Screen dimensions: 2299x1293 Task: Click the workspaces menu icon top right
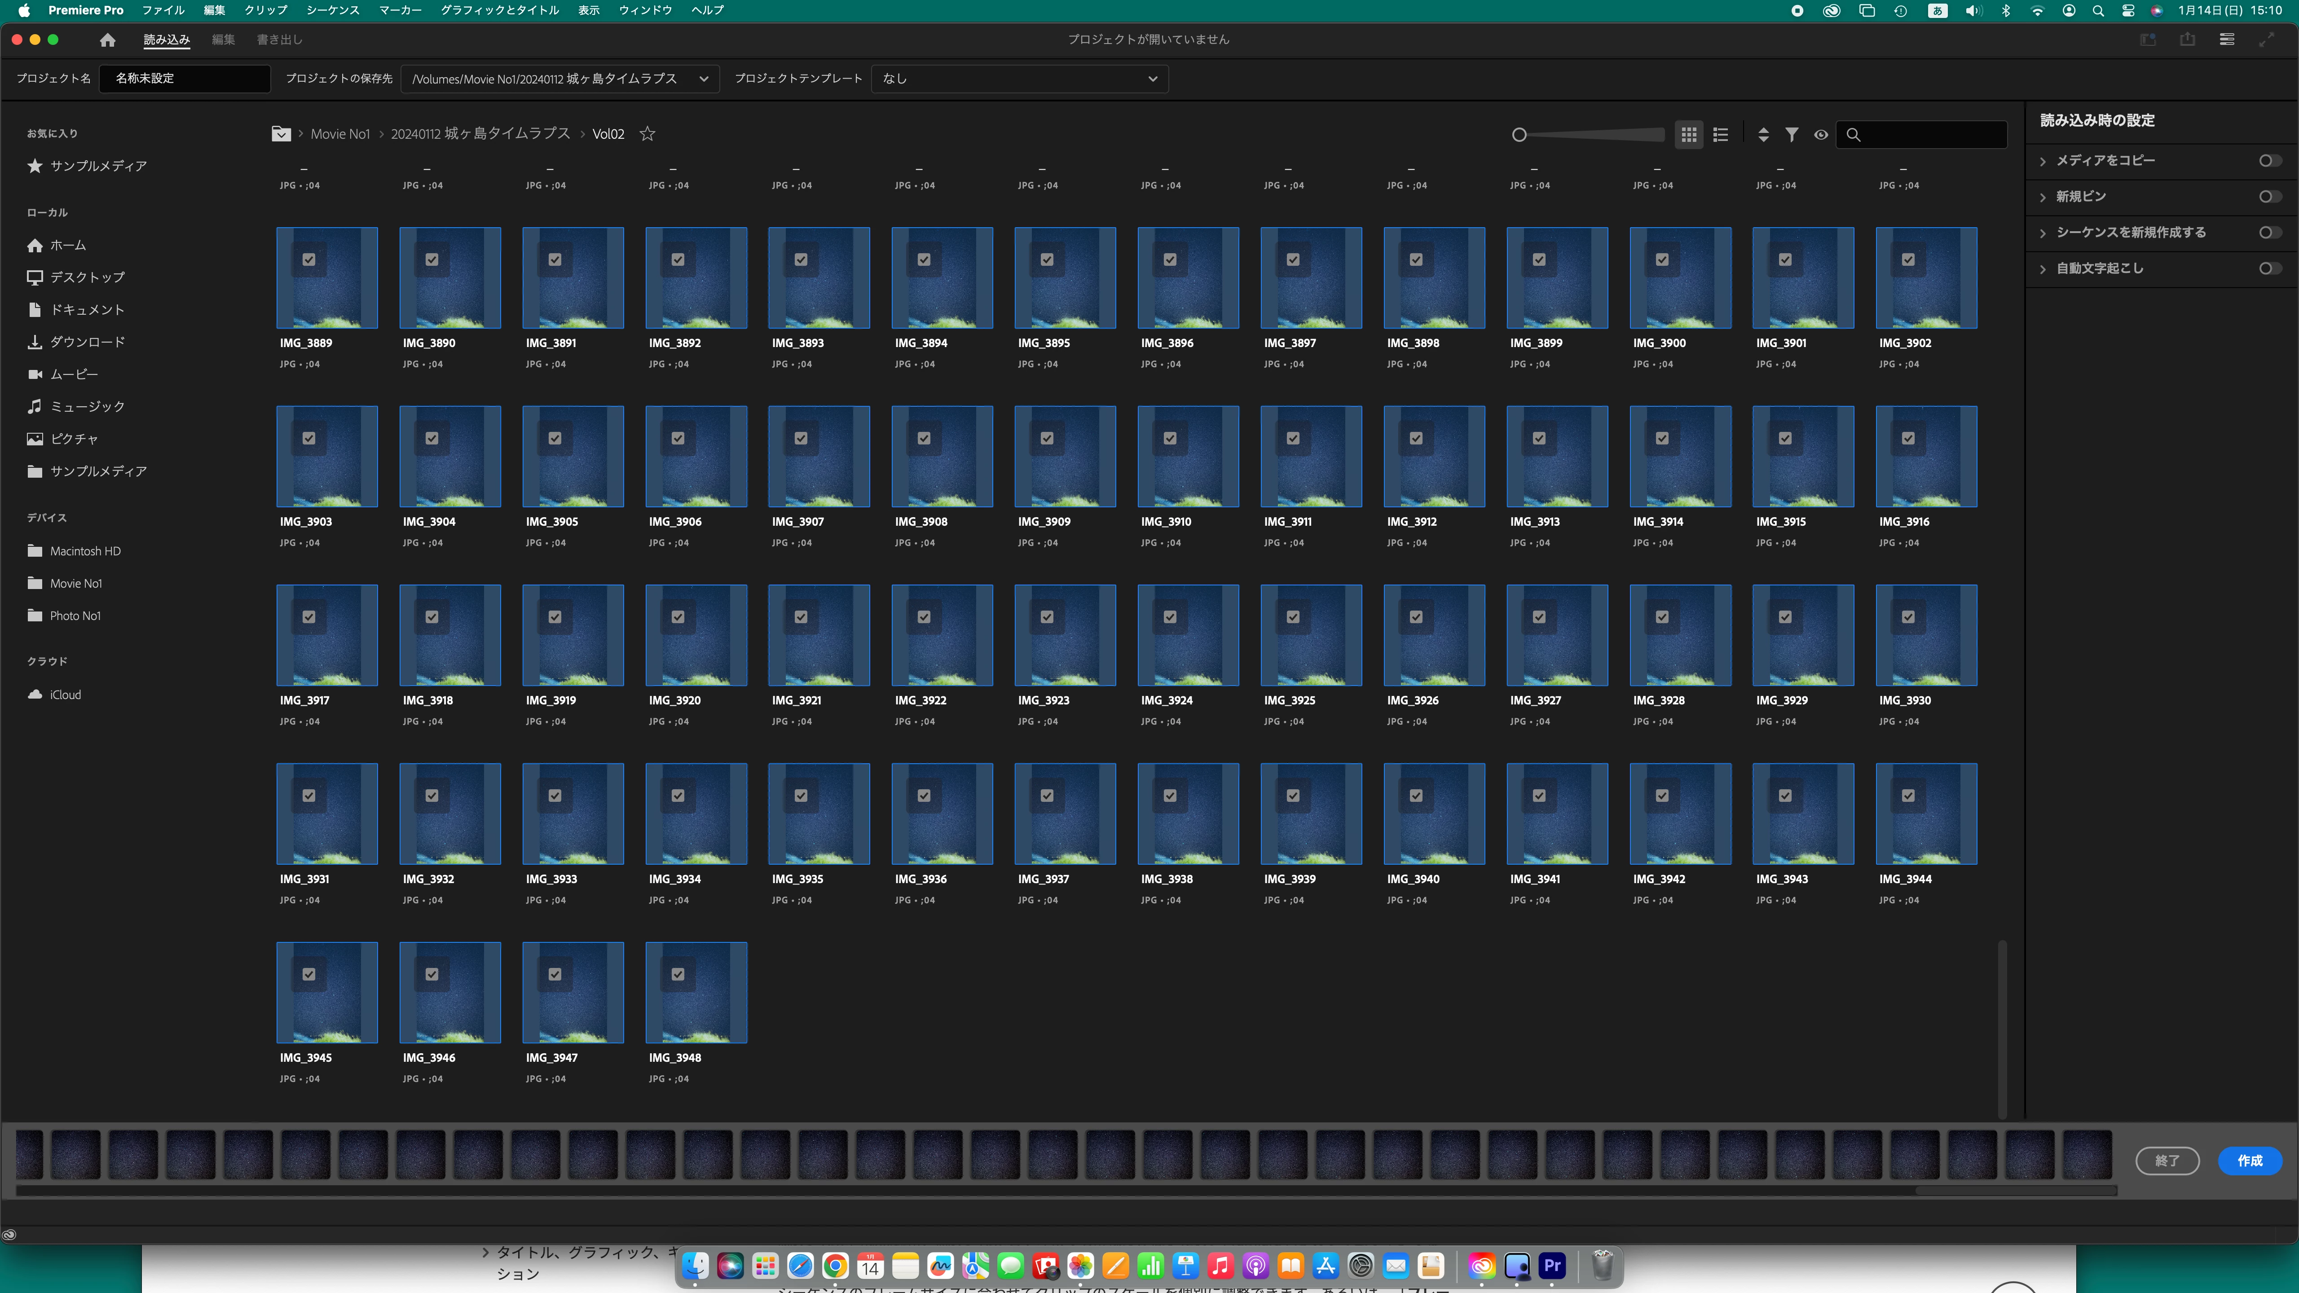tap(2227, 39)
